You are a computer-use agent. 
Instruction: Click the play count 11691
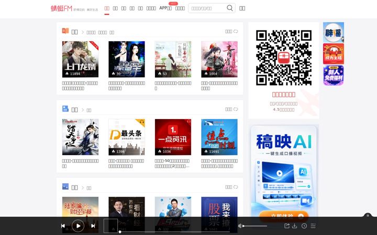[214, 151]
